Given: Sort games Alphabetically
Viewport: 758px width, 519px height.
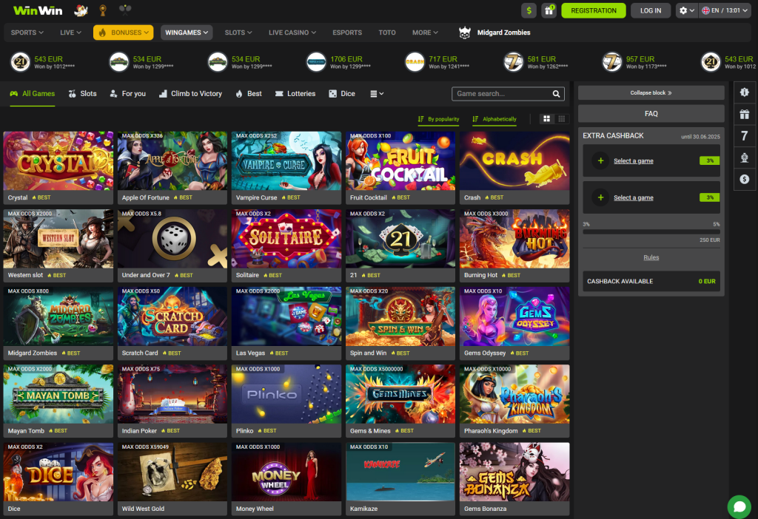Looking at the screenshot, I should [x=494, y=119].
